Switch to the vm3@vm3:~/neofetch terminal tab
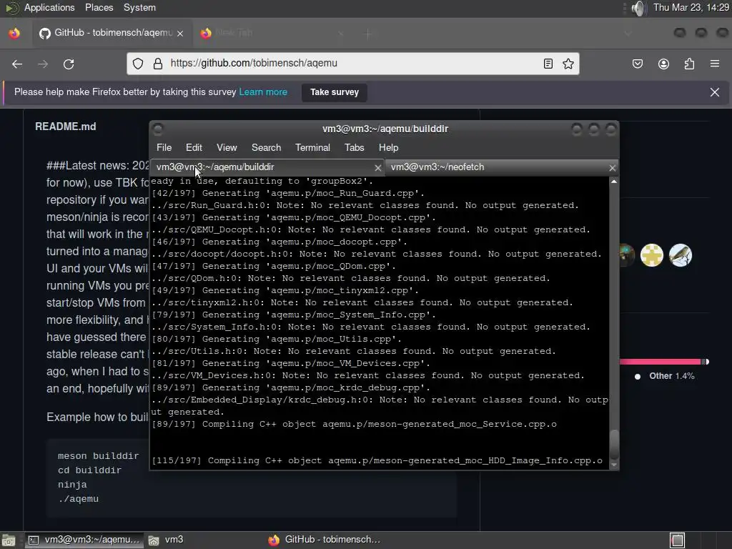Image resolution: width=732 pixels, height=549 pixels. tap(501, 167)
